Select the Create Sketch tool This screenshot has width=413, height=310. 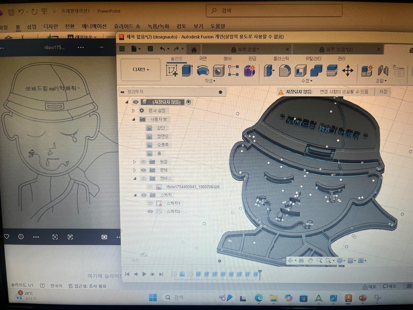pyautogui.click(x=172, y=70)
